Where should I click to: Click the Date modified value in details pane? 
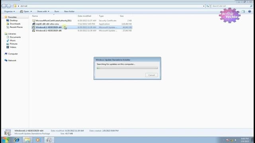(75, 131)
